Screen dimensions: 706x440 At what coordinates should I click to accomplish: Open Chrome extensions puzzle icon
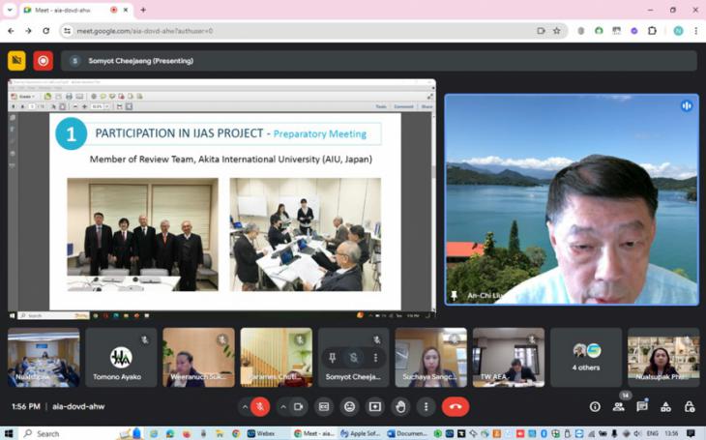(652, 31)
